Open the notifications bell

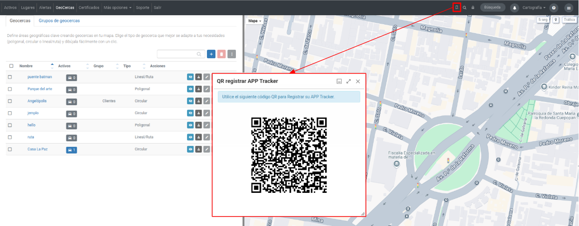click(x=514, y=8)
